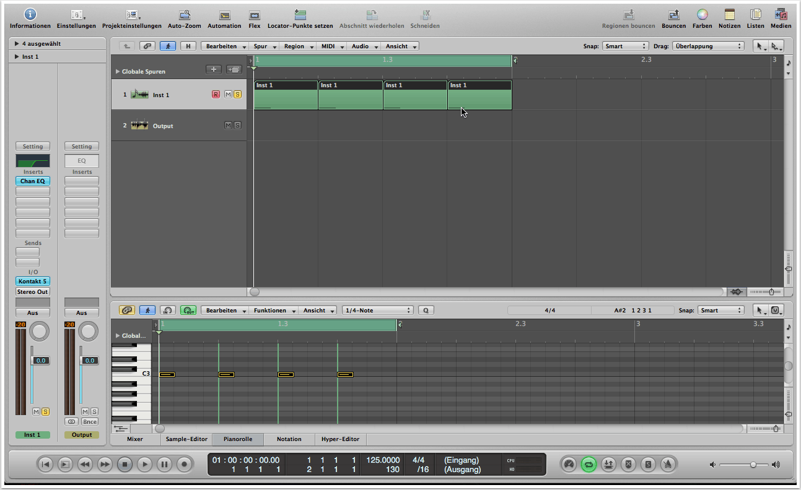Image resolution: width=801 pixels, height=490 pixels.
Task: Open the Farben color palette icon
Action: coord(702,15)
